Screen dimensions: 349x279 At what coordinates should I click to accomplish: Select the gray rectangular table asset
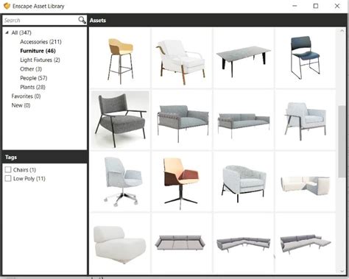click(243, 58)
